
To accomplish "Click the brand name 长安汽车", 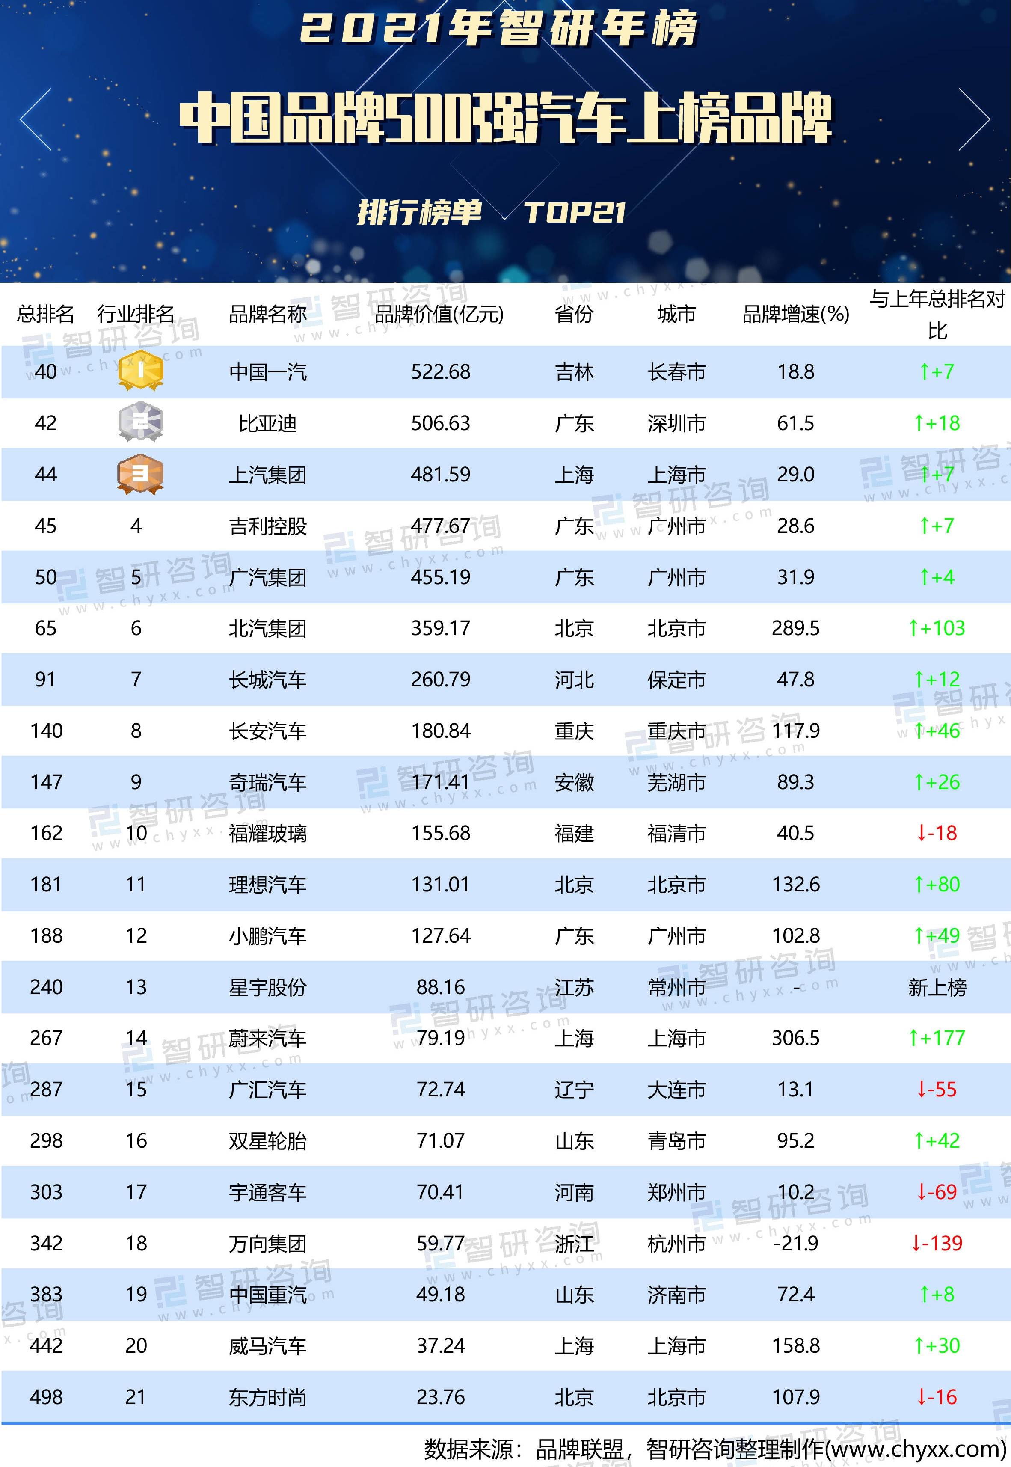I will click(x=267, y=731).
